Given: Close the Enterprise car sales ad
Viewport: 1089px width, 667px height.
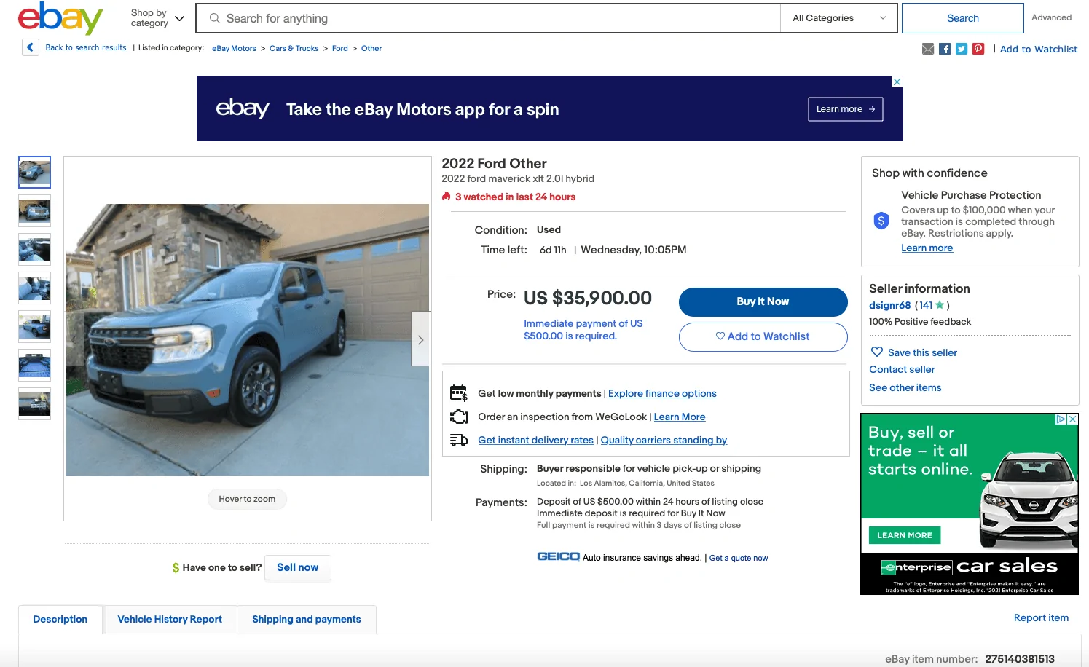Looking at the screenshot, I should tap(1073, 419).
